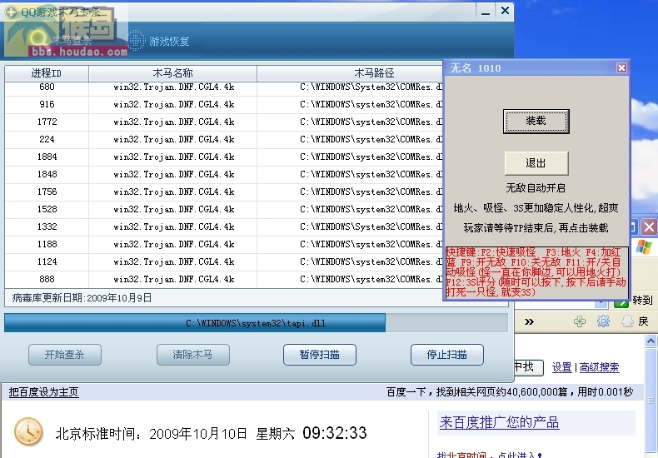Click trojan name cell in row 1528
The width and height of the screenshot is (658, 458).
[x=174, y=209]
